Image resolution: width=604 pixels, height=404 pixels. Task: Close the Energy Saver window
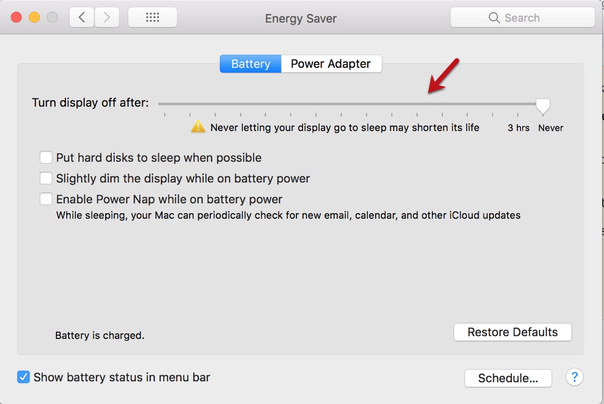pyautogui.click(x=16, y=18)
